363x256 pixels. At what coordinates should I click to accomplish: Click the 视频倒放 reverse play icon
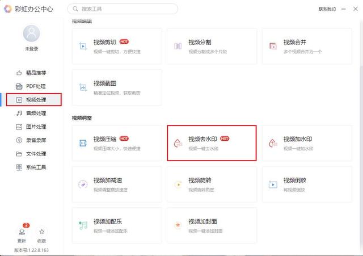pos(273,184)
